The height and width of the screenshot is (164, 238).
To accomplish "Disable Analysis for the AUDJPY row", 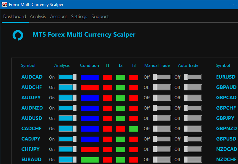I will coord(68,97).
